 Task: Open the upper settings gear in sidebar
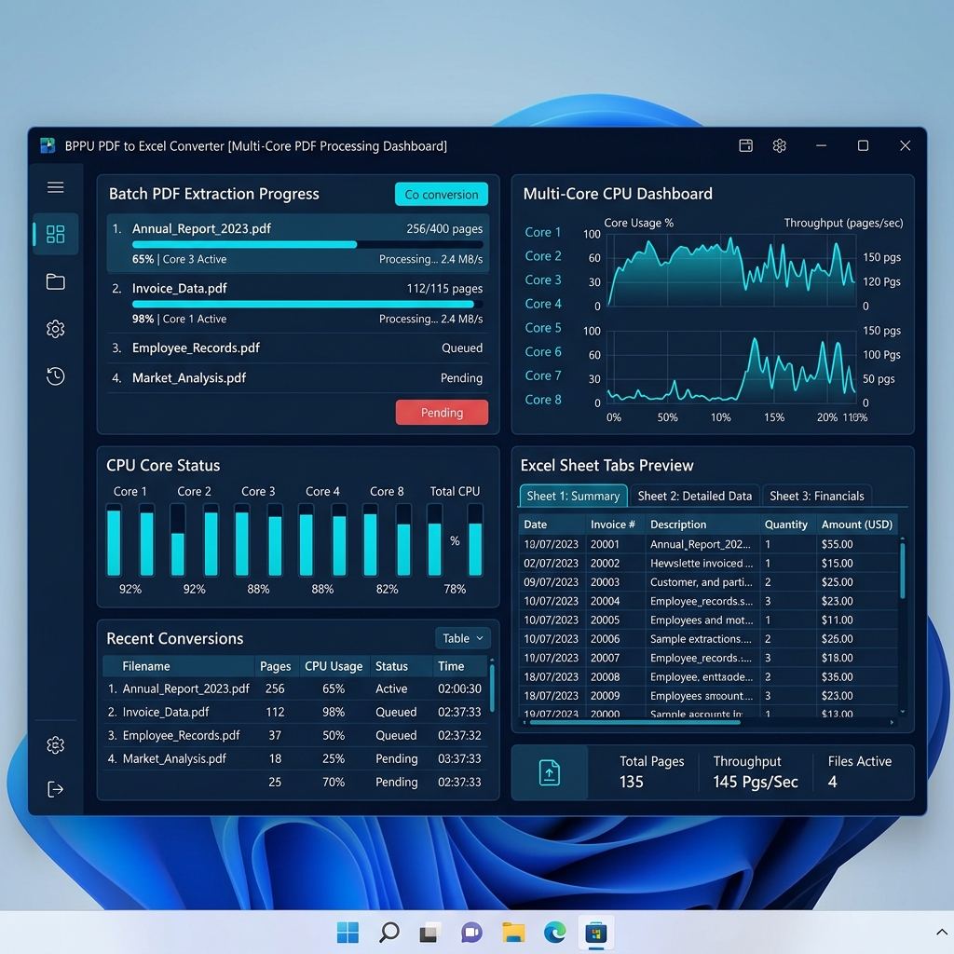pos(55,329)
